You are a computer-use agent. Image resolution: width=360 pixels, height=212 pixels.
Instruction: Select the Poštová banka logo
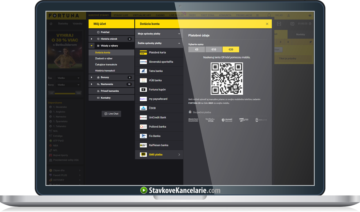[143, 127]
